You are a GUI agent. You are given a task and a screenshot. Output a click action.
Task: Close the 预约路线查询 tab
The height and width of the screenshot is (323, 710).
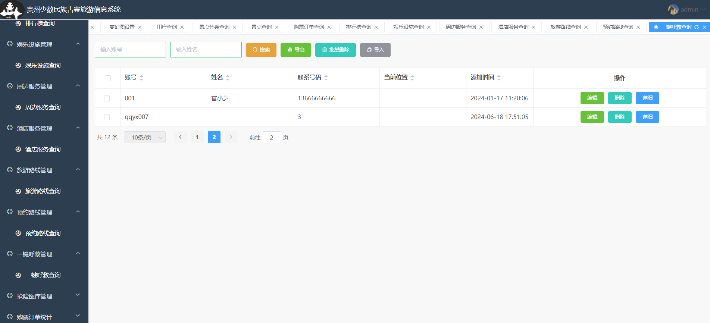coord(638,27)
